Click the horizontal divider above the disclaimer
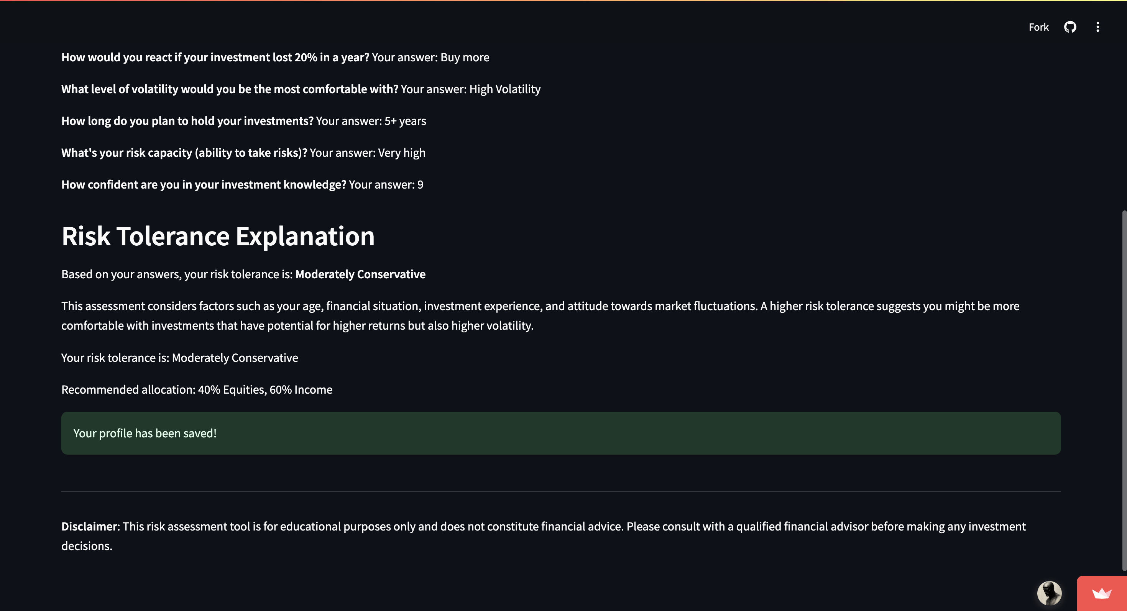The width and height of the screenshot is (1127, 611). point(560,492)
